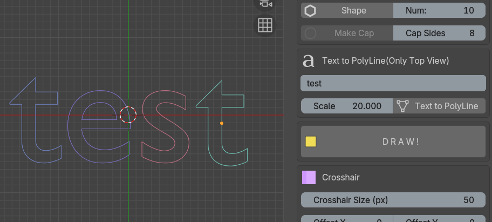Adjust the Num field showing 10
The image size is (492, 222).
click(x=439, y=10)
